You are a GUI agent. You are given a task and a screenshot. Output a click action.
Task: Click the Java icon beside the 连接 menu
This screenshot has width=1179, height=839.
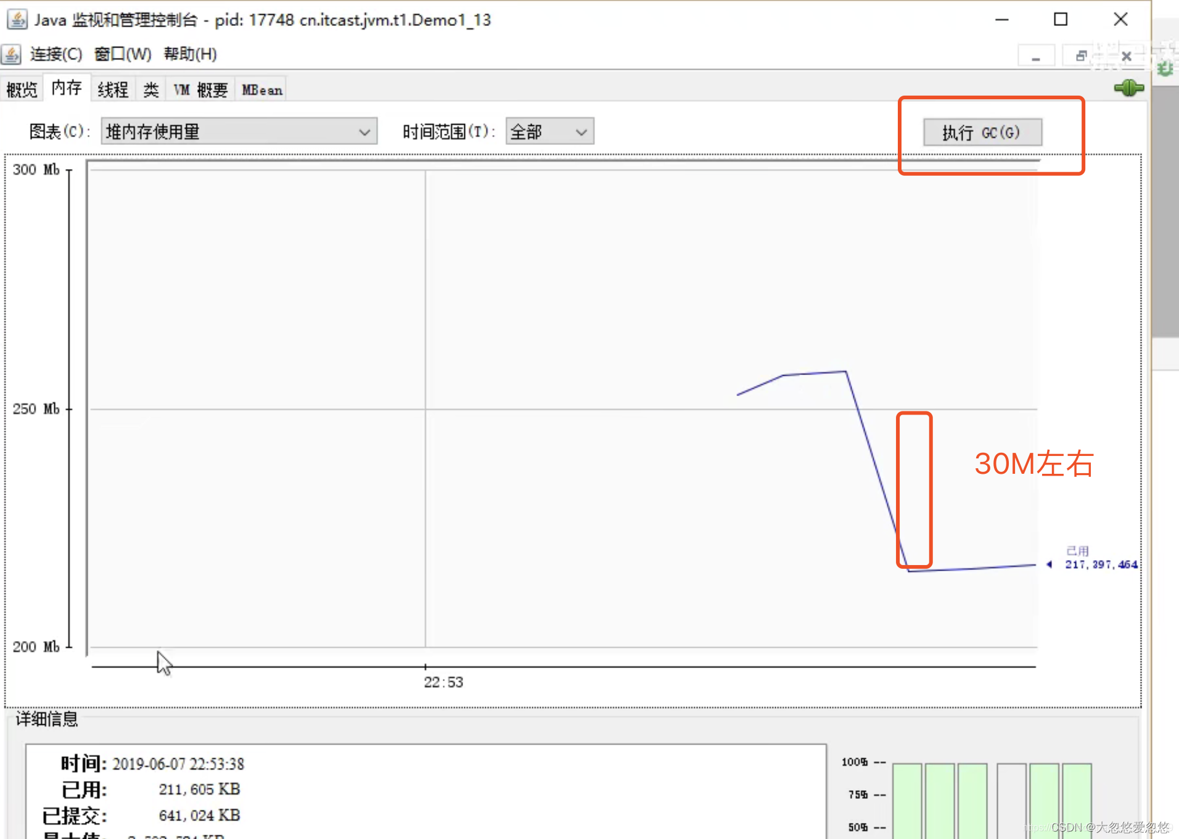(11, 54)
